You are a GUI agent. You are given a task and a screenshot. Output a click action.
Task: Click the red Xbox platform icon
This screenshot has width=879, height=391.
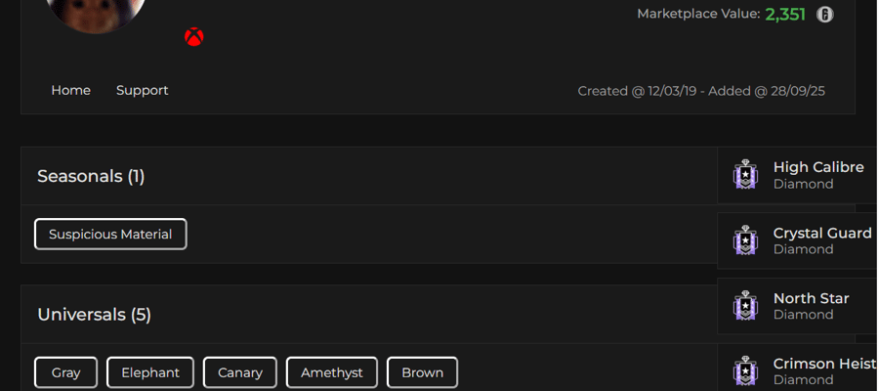click(194, 37)
